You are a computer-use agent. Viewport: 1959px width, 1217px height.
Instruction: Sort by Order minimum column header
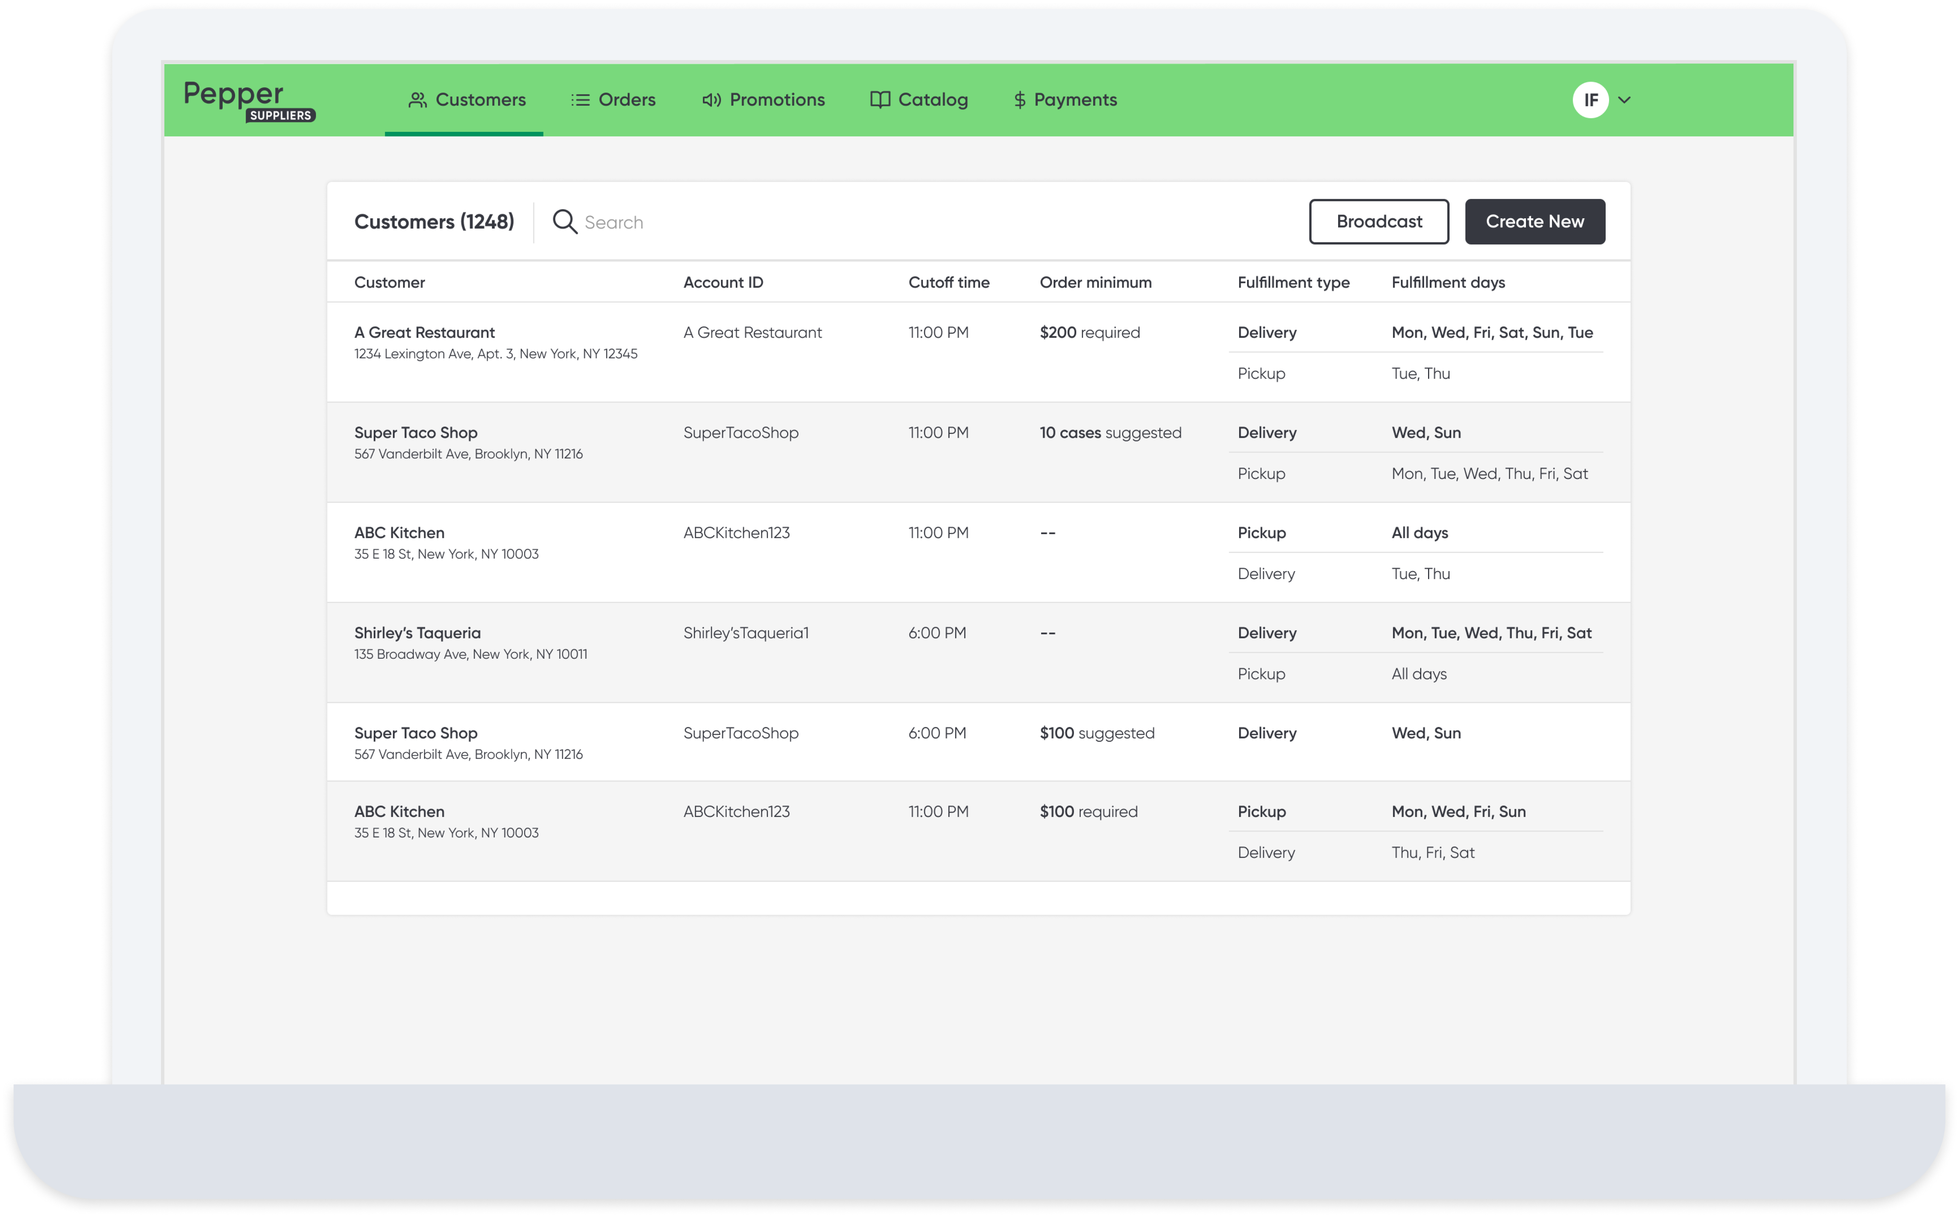[x=1095, y=283]
